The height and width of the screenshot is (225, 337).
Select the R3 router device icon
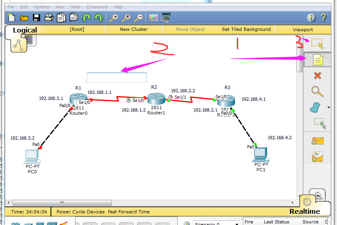click(x=226, y=100)
